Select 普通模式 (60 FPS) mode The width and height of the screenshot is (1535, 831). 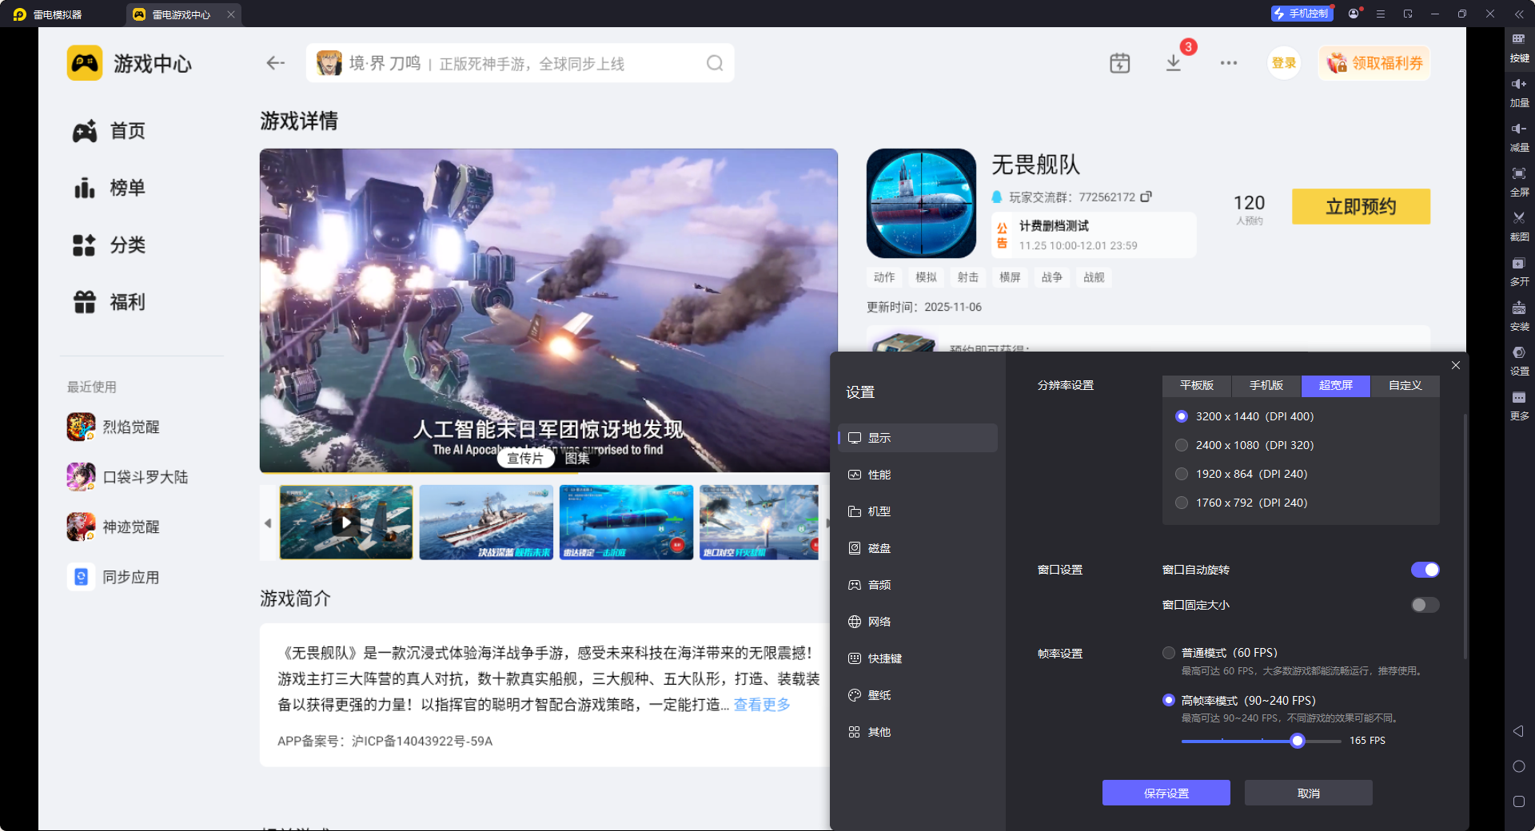1168,653
